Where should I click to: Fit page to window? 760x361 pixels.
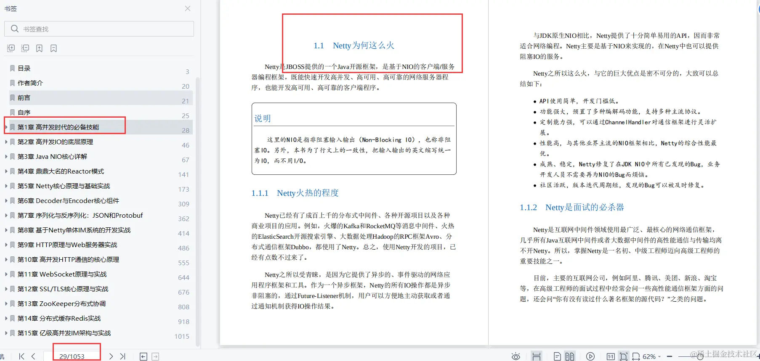pos(624,356)
